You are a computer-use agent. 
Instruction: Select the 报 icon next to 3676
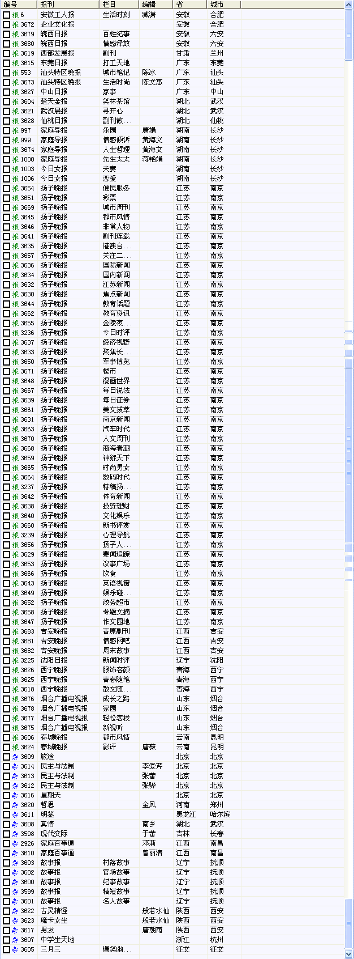coord(15,699)
